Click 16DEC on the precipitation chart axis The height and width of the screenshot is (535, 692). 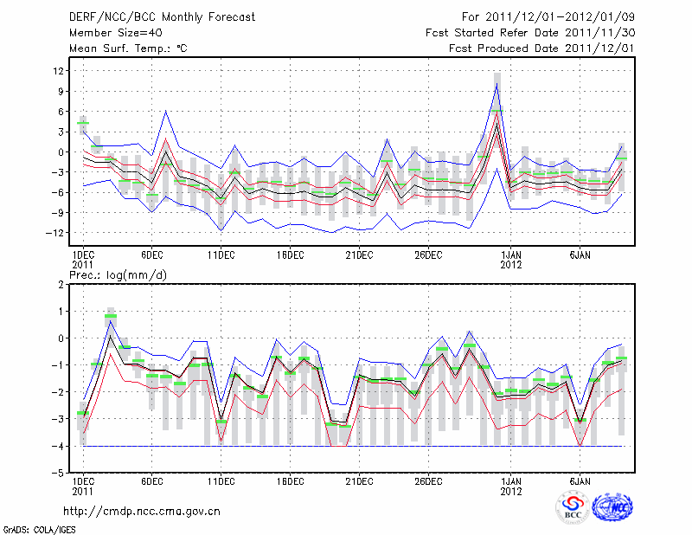290,480
